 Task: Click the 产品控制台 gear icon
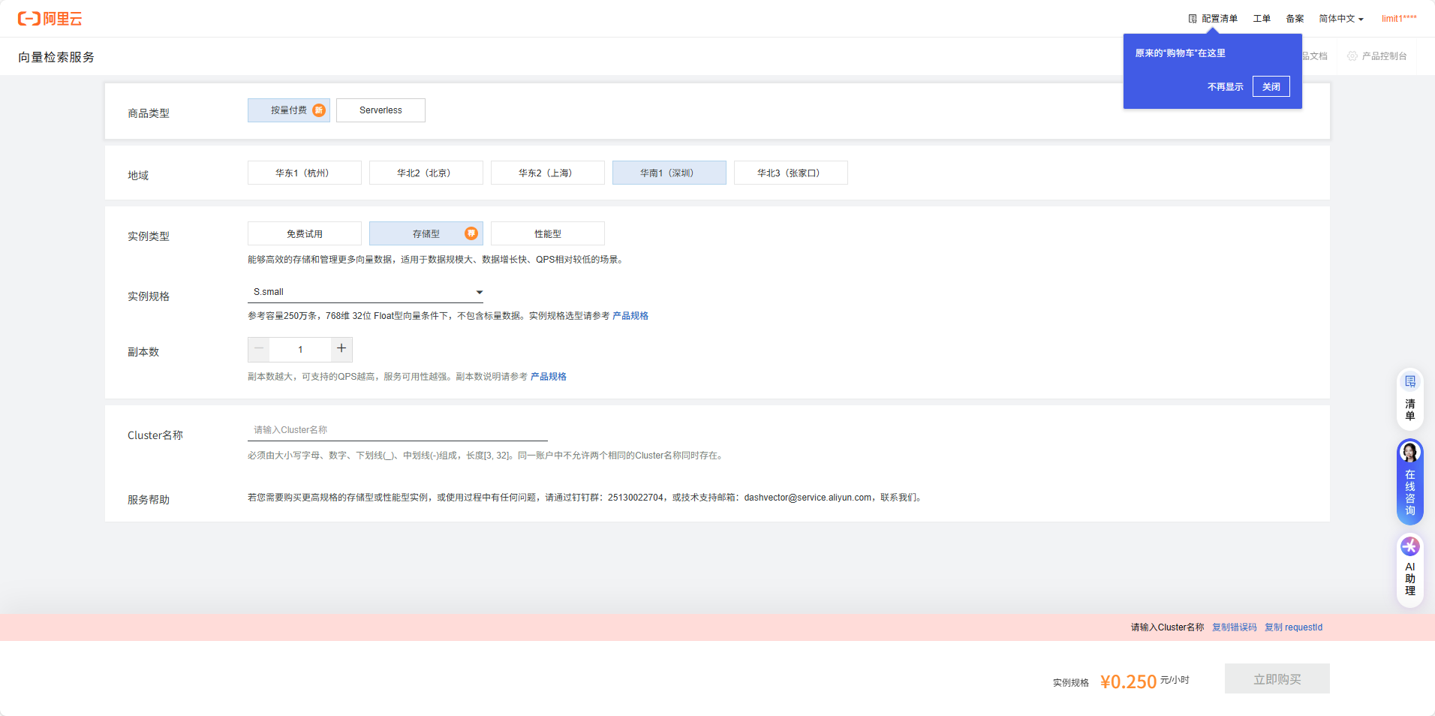(x=1352, y=56)
